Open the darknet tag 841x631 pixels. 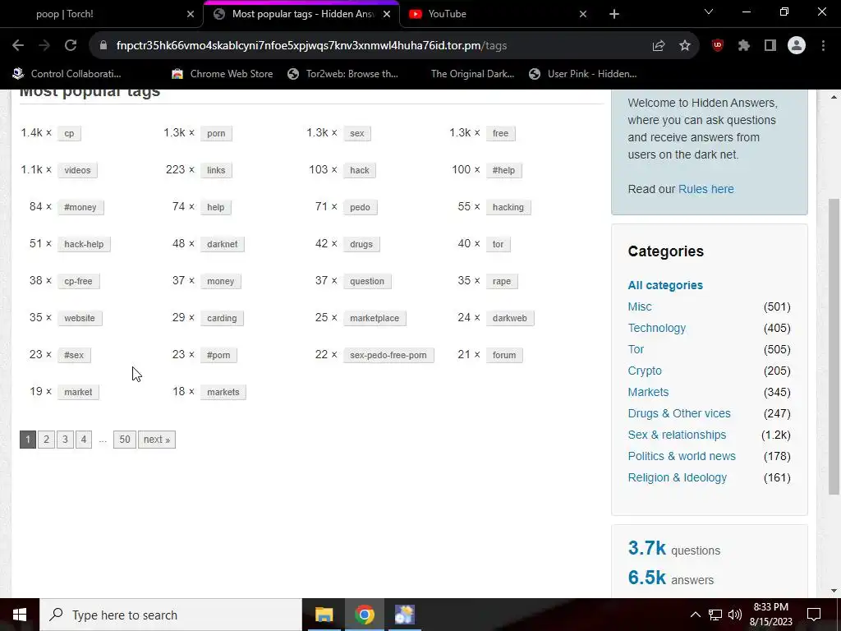[222, 244]
